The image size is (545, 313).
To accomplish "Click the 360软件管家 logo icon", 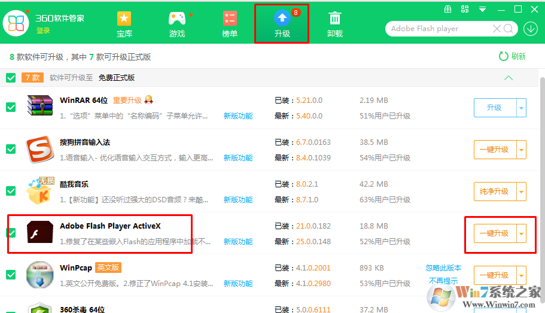I will (x=16, y=23).
